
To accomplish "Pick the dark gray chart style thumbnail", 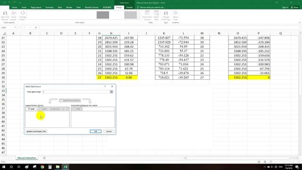I will point(103,15).
